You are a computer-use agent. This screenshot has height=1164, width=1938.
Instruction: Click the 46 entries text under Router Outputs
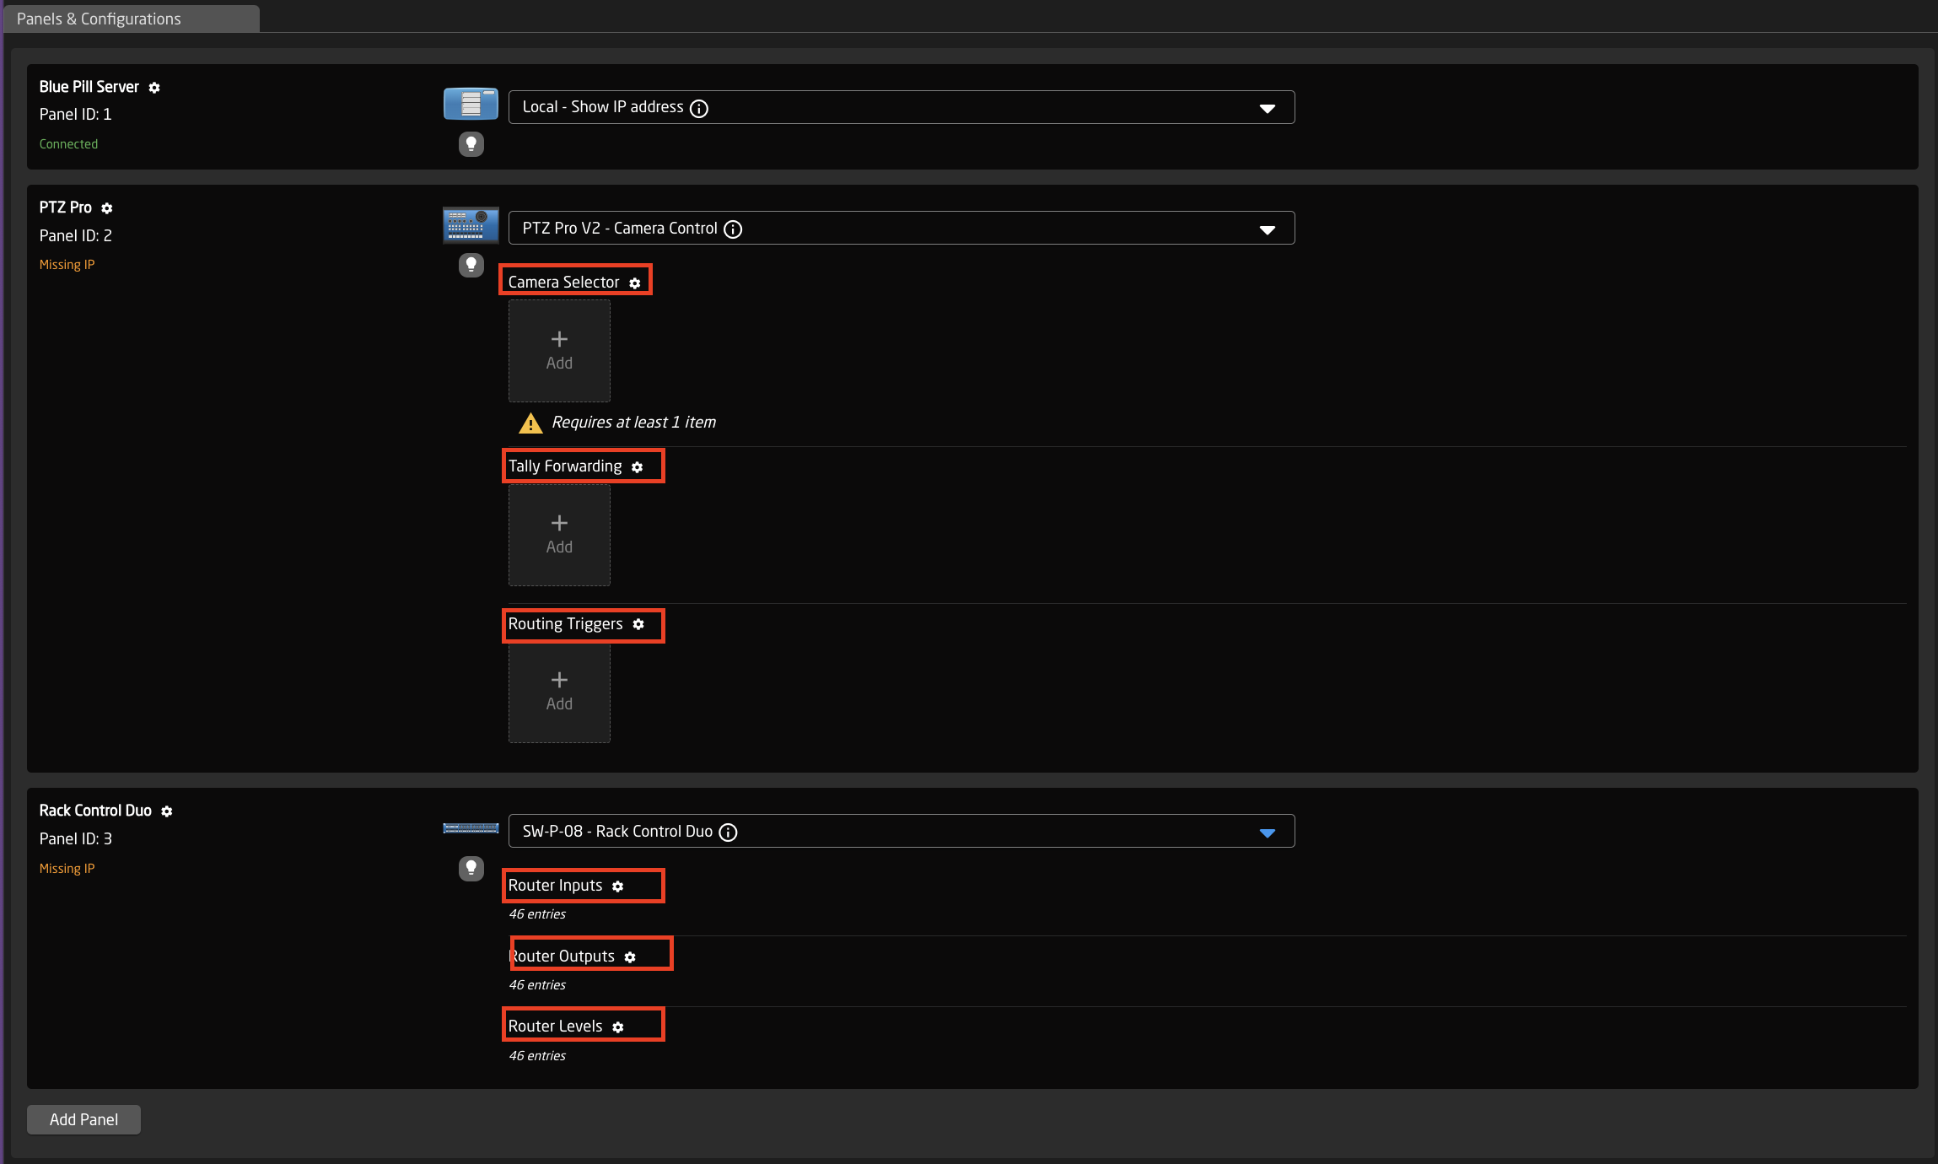tap(537, 985)
